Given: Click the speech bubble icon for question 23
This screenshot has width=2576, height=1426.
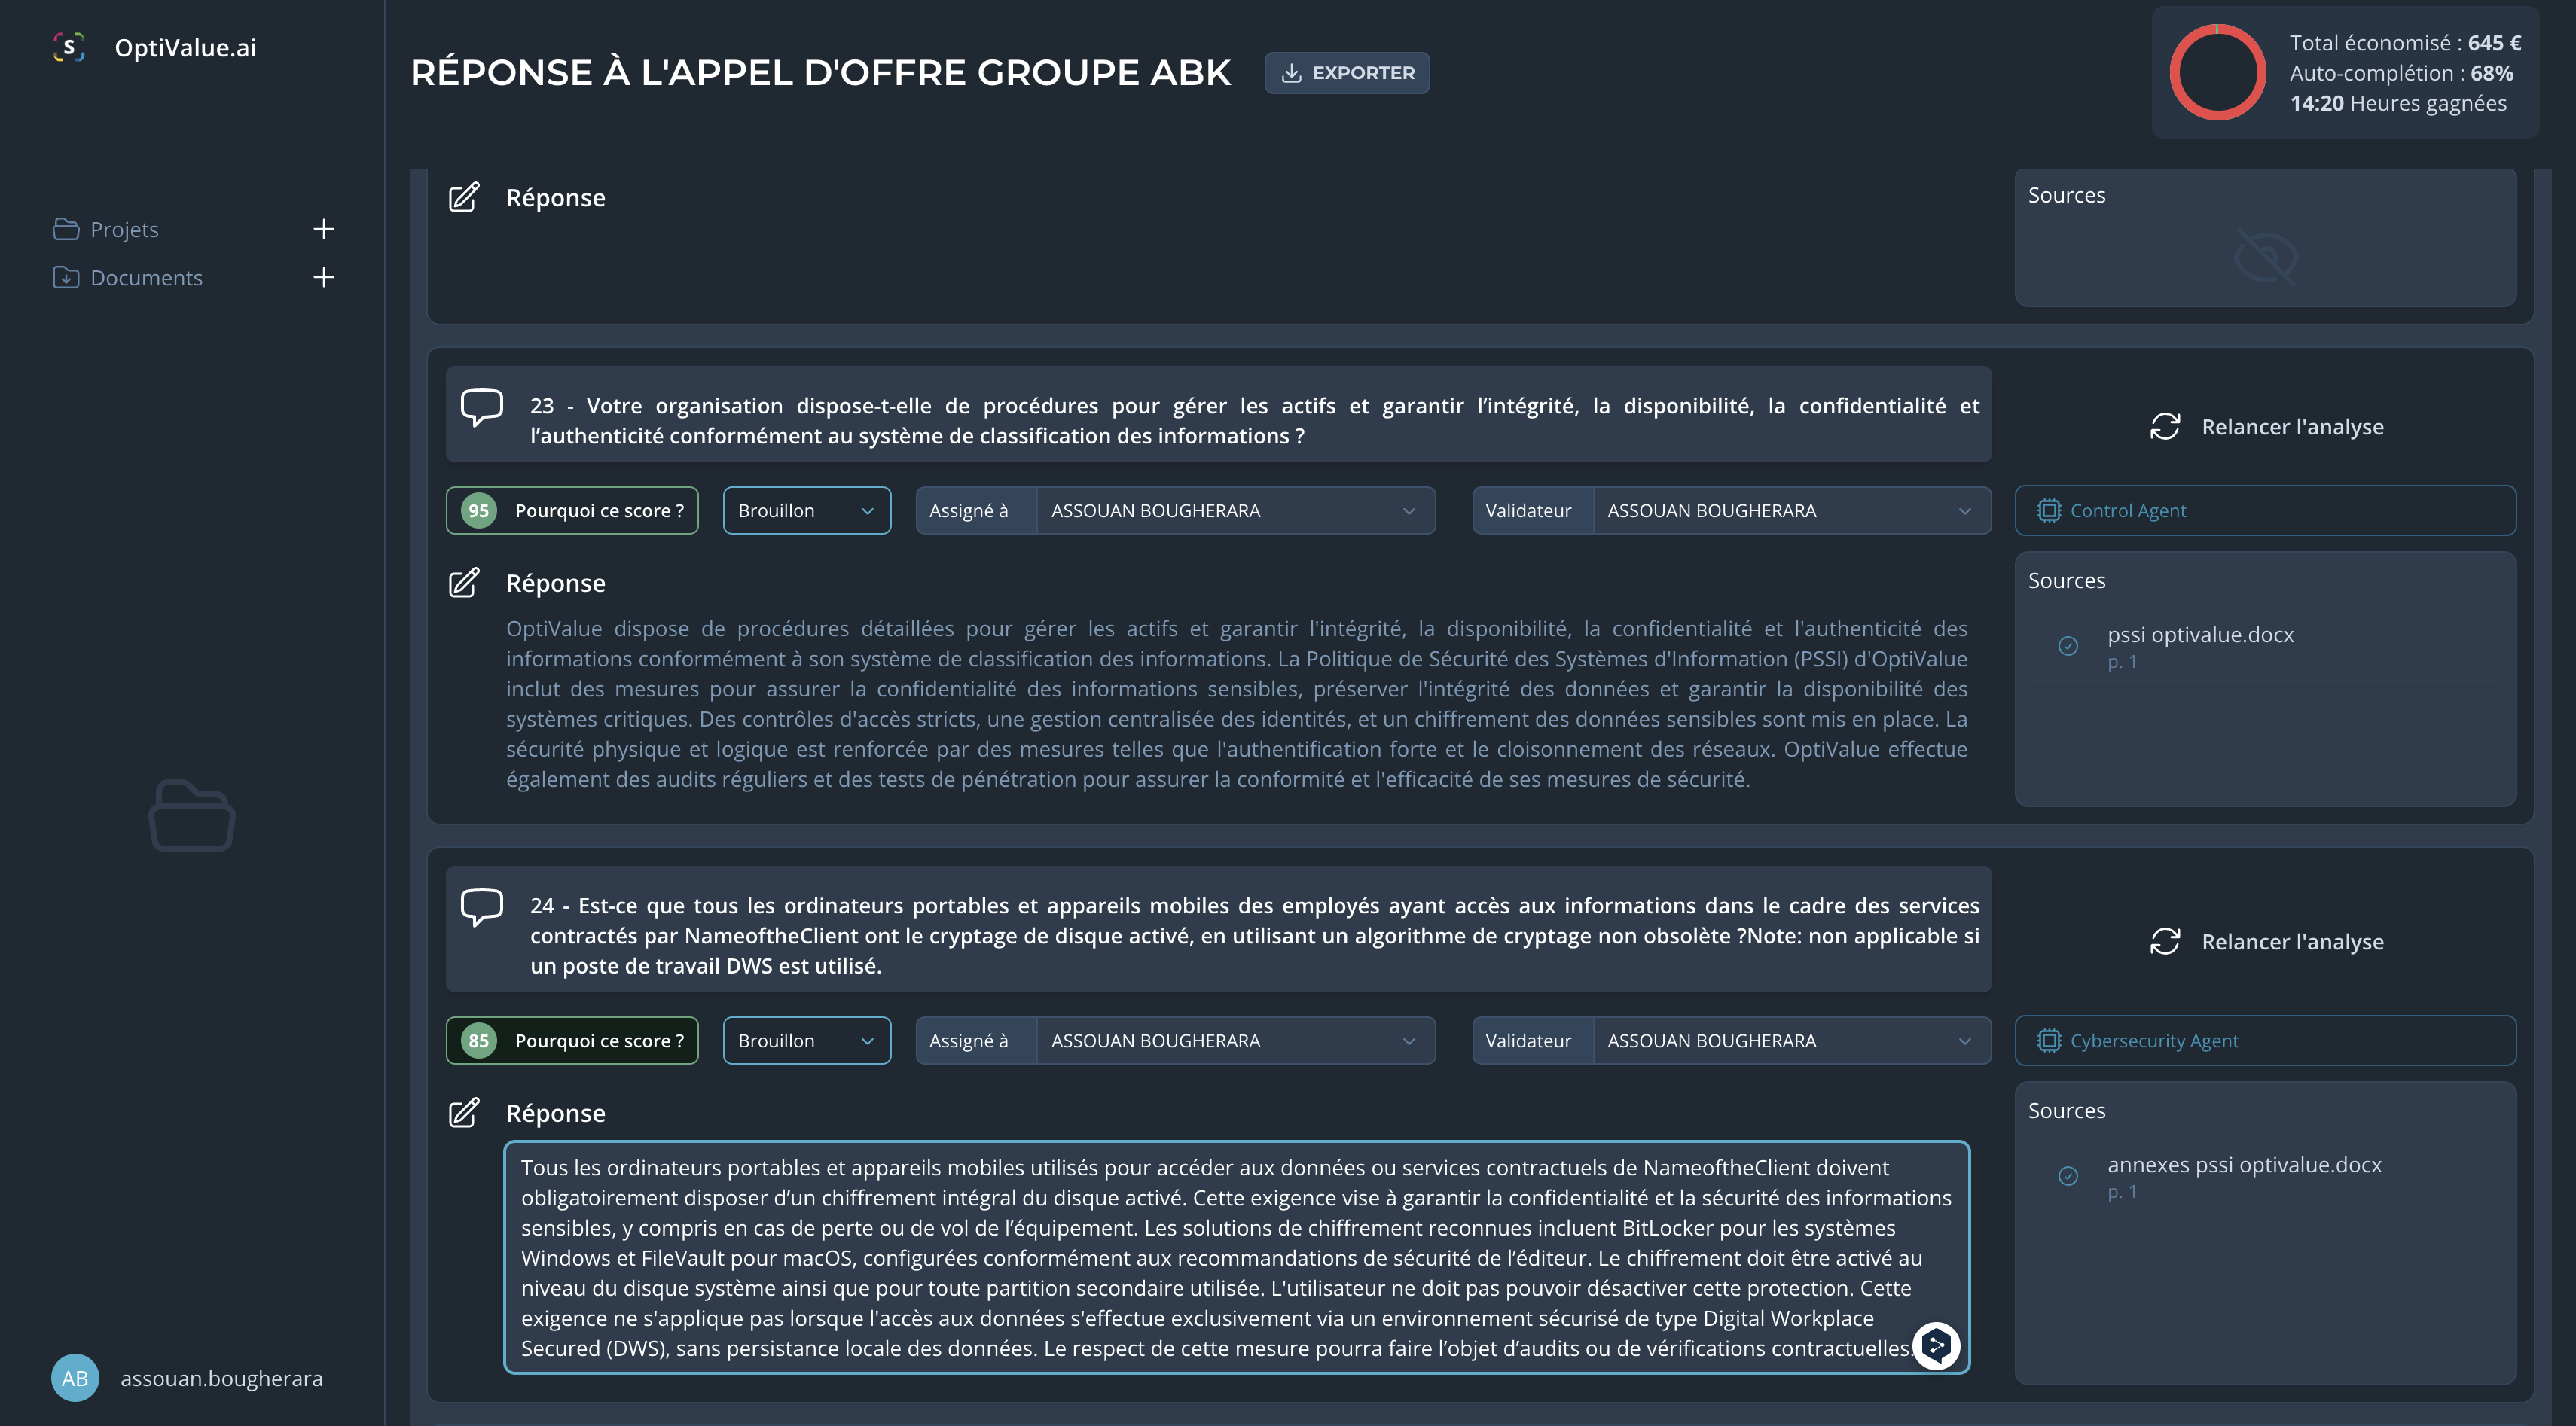Looking at the screenshot, I should [481, 407].
